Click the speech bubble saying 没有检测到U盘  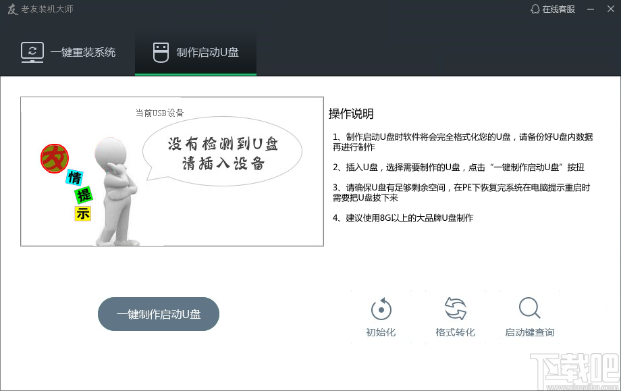point(223,154)
